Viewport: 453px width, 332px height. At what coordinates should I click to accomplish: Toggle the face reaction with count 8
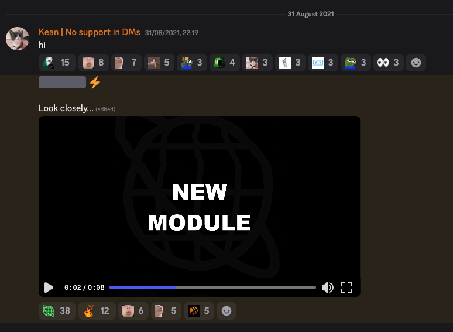pyautogui.click(x=94, y=63)
